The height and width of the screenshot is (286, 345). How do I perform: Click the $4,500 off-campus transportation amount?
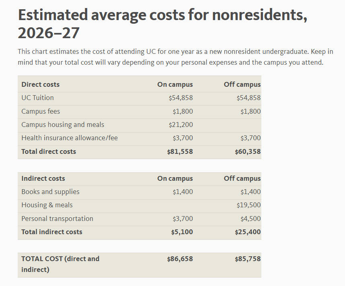[x=251, y=219]
